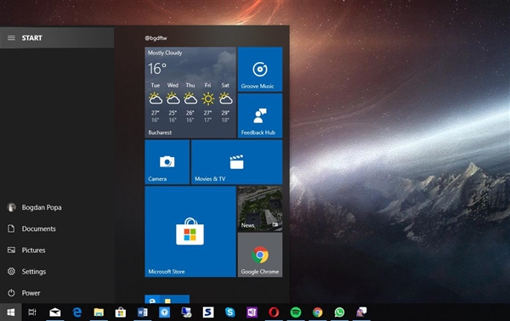Viewport: 510px width, 321px height.
Task: Open the News live tile
Action: coord(260,209)
